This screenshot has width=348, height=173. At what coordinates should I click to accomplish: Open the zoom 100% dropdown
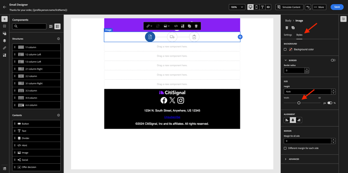[237, 7]
